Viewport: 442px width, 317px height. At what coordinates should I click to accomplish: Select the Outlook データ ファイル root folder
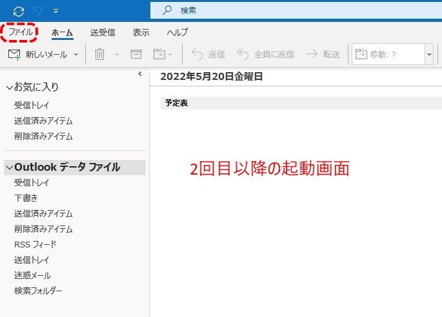[67, 168]
